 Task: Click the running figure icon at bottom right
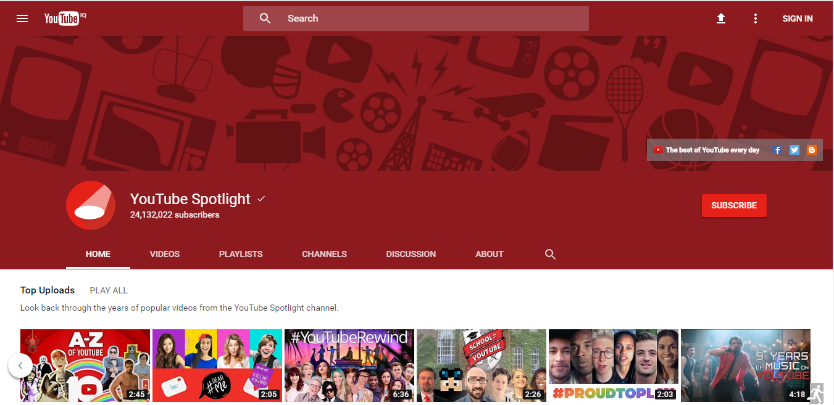click(x=817, y=393)
